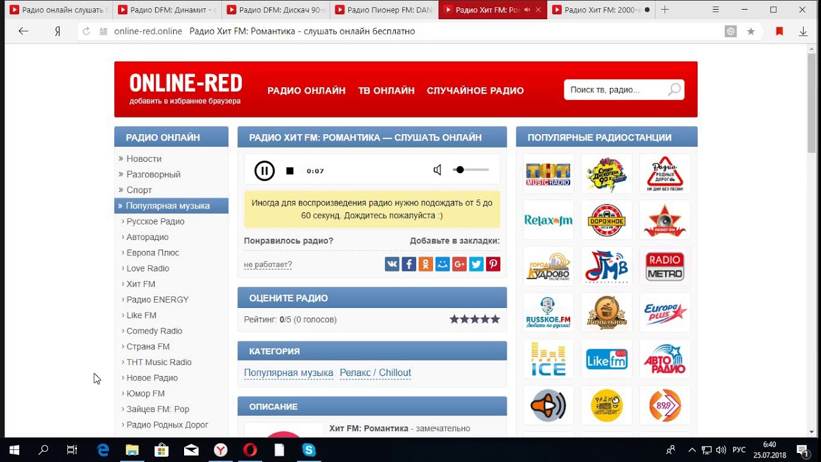Share on Moy Mir icon
This screenshot has width=821, height=462.
[443, 264]
